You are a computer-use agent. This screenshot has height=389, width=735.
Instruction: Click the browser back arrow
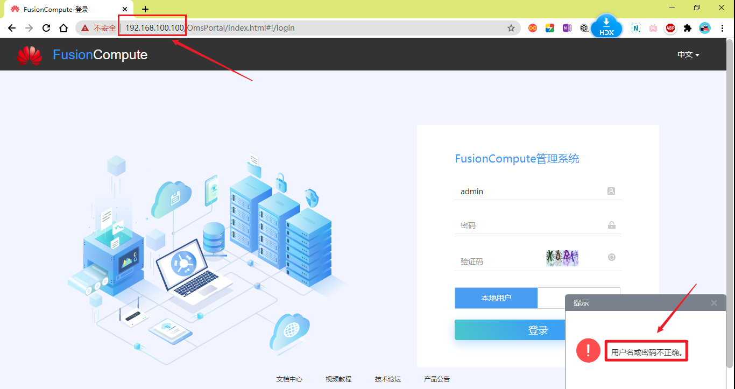[x=12, y=28]
